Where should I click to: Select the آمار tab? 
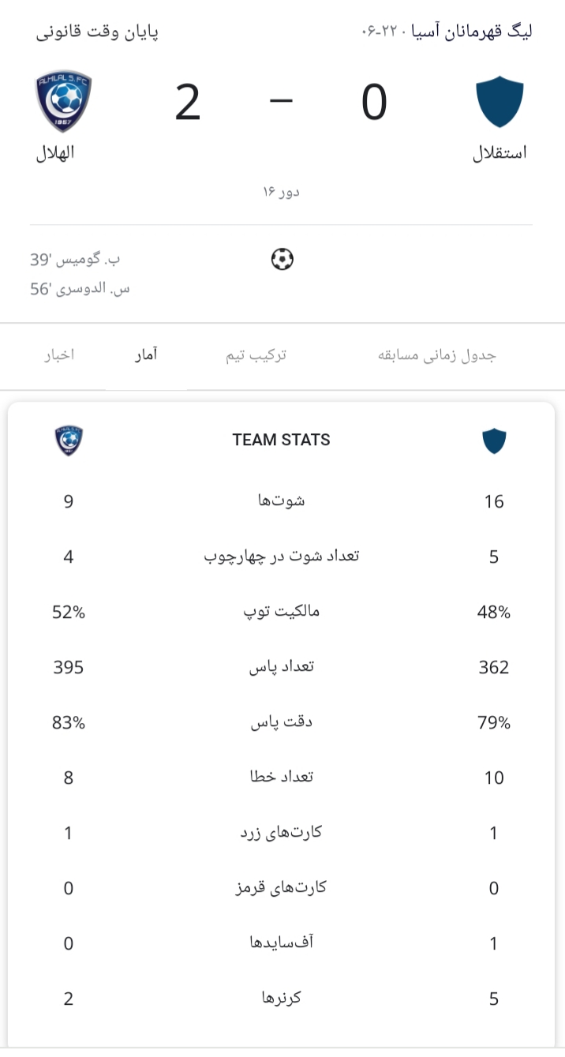145,355
